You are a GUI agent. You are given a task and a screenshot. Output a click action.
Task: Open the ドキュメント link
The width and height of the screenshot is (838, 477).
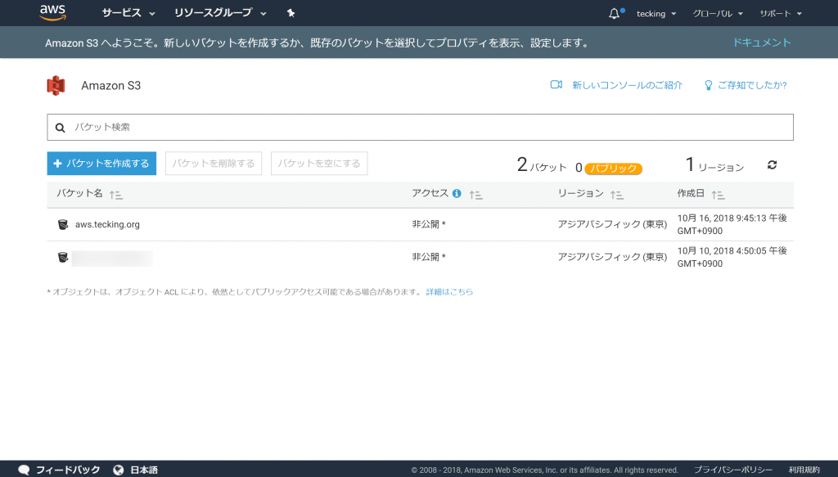762,43
